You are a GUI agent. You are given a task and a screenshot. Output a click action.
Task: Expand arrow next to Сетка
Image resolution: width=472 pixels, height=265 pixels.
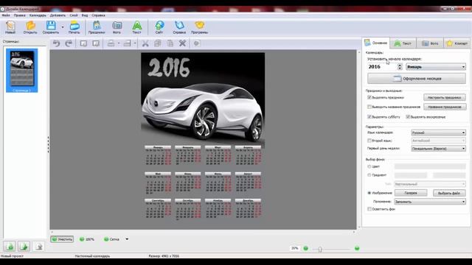127,239
